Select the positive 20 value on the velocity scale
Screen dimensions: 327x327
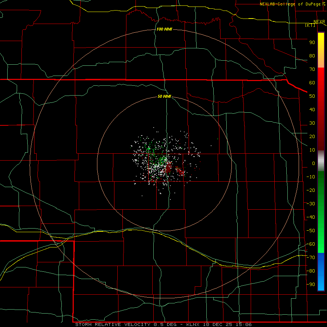312,136
